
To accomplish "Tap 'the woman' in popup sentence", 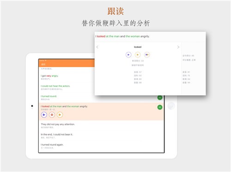I will click(x=133, y=36).
